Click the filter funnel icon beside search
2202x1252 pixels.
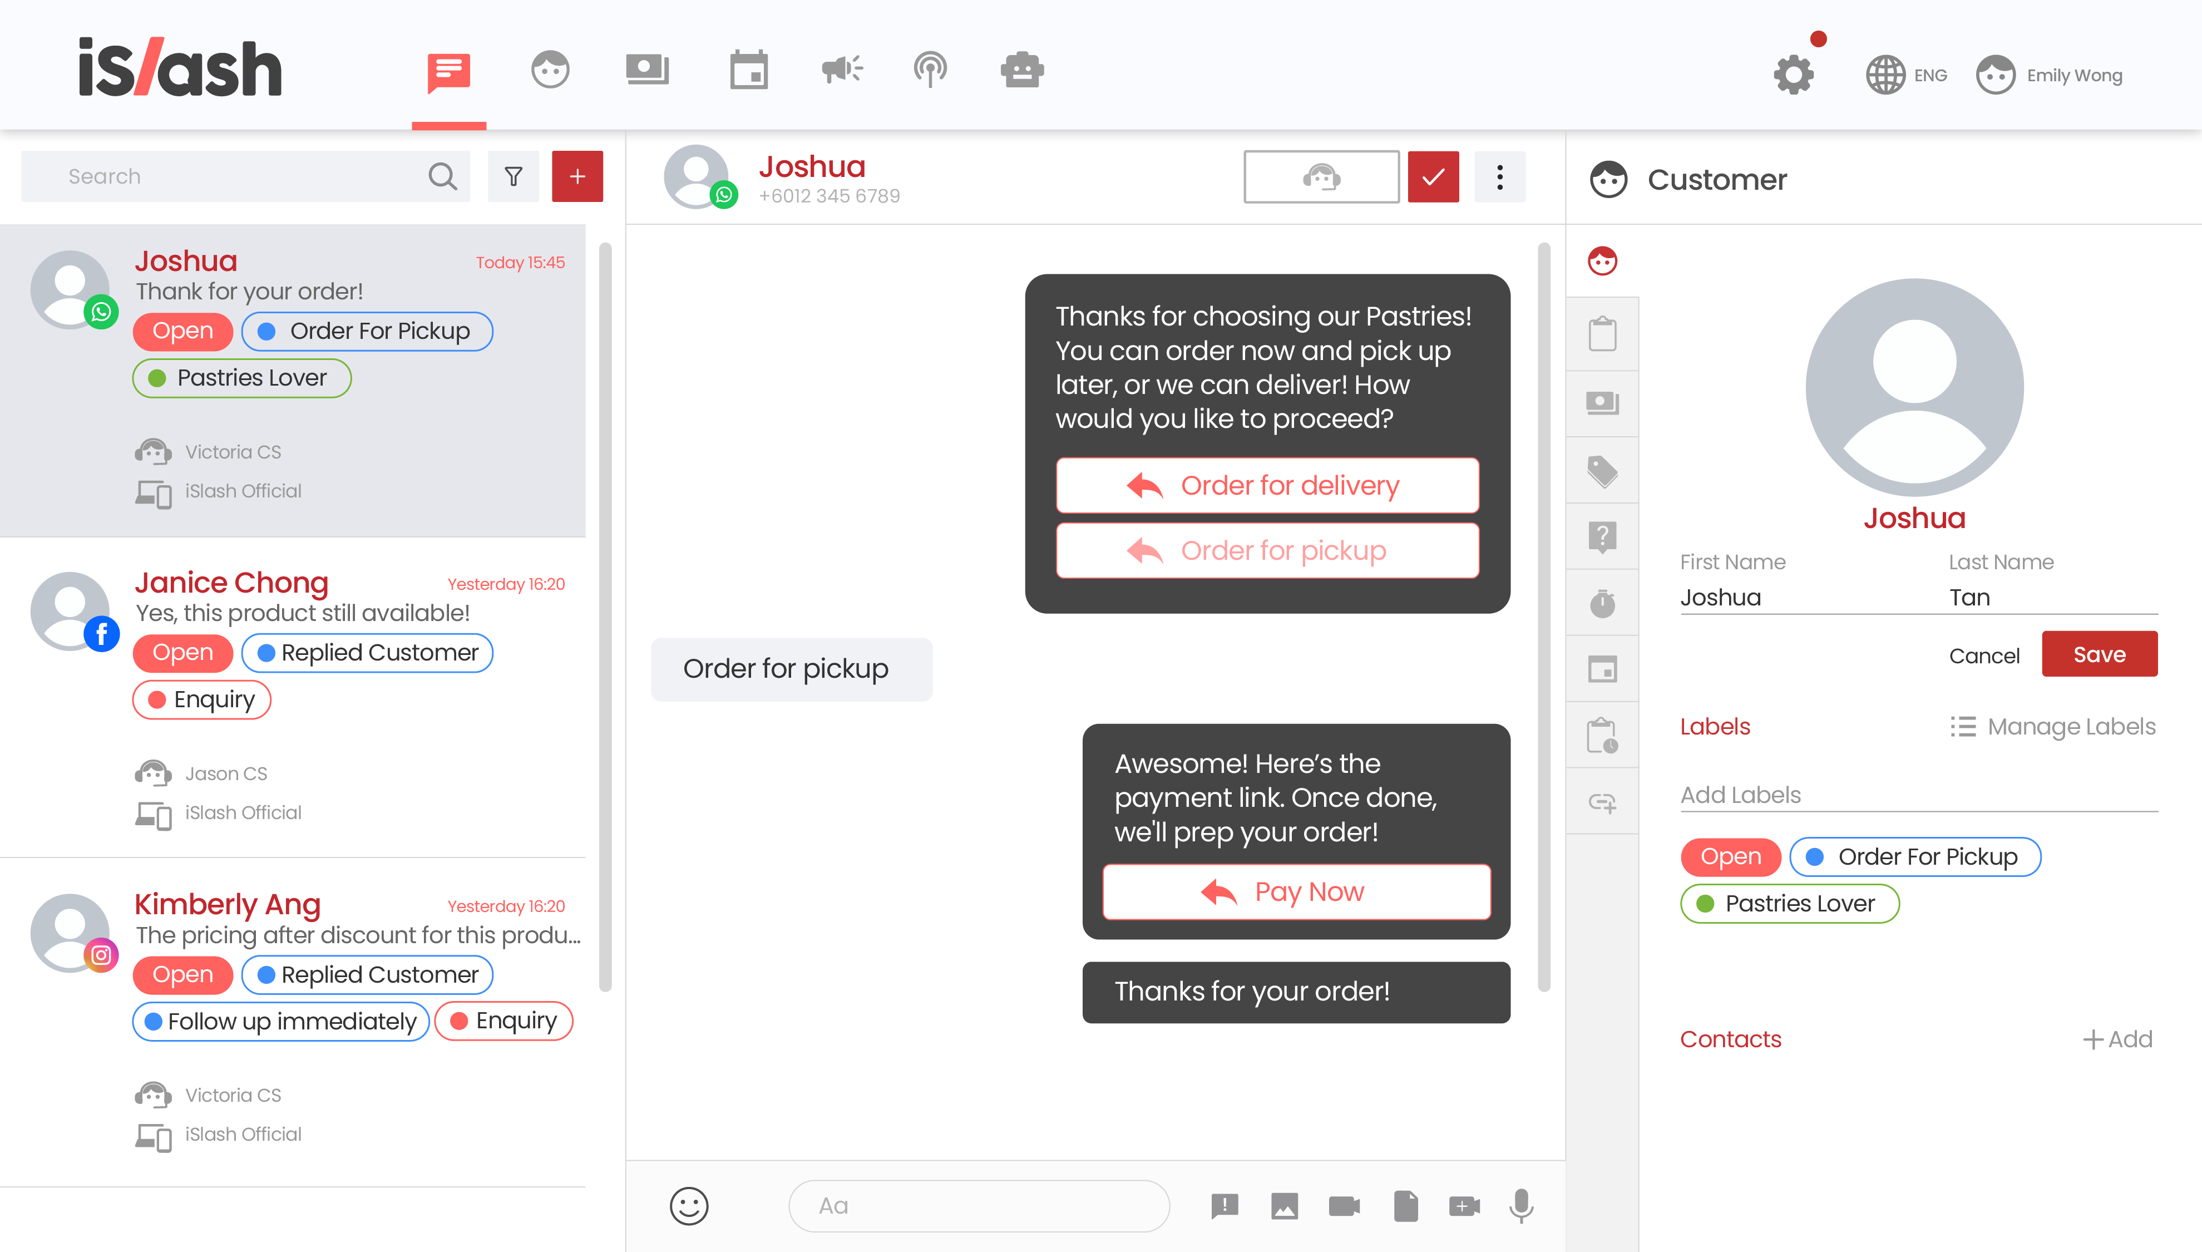pyautogui.click(x=513, y=176)
